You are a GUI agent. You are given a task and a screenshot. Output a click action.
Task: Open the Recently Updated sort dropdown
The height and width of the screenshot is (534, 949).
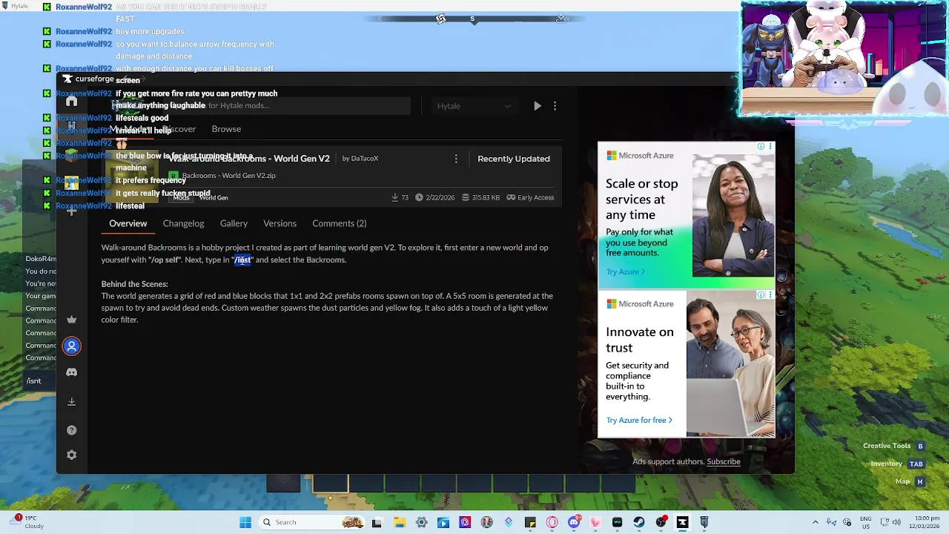[514, 159]
